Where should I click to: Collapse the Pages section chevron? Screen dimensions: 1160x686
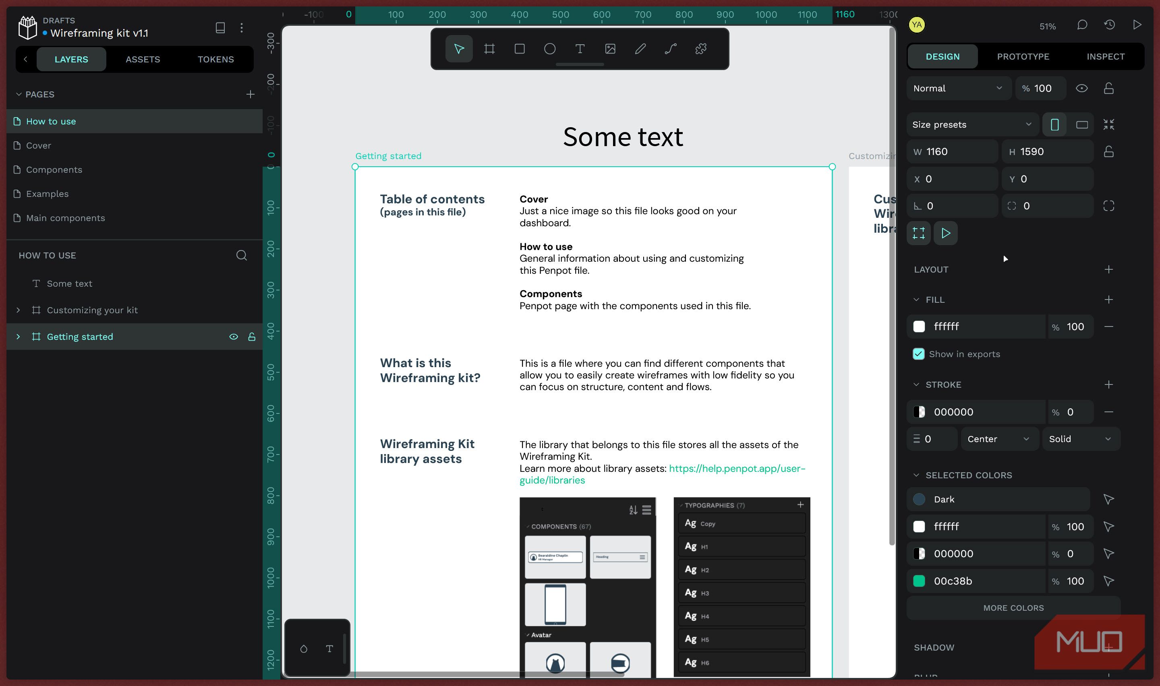coord(19,94)
